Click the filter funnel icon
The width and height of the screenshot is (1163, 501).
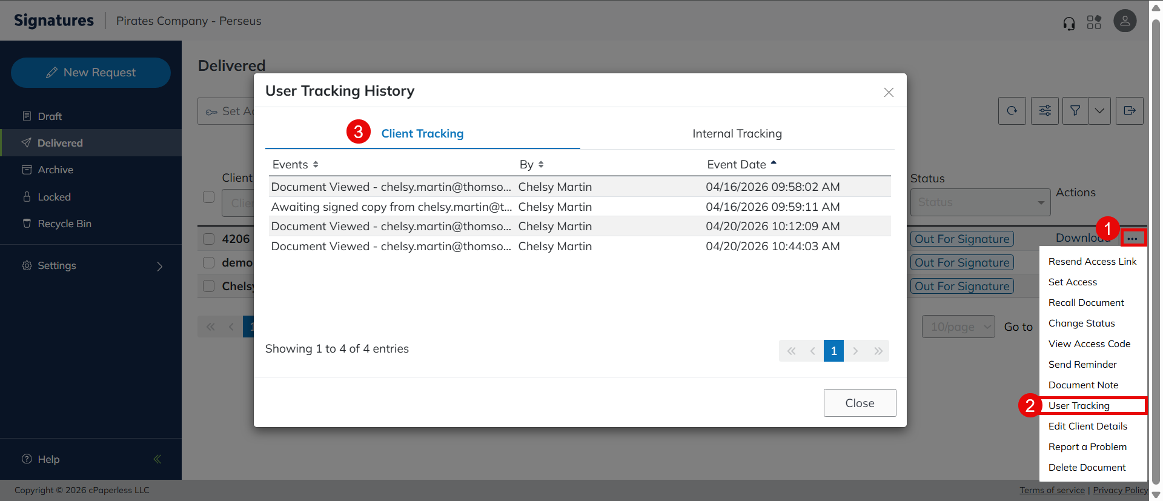[x=1075, y=111]
